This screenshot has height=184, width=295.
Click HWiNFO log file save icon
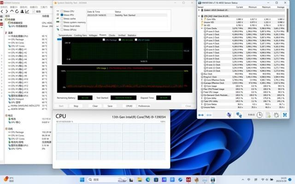coord(268,115)
